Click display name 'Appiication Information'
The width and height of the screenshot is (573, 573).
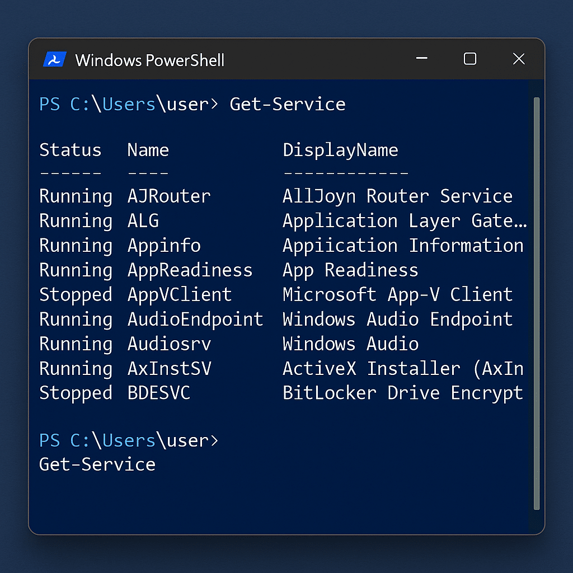point(403,246)
